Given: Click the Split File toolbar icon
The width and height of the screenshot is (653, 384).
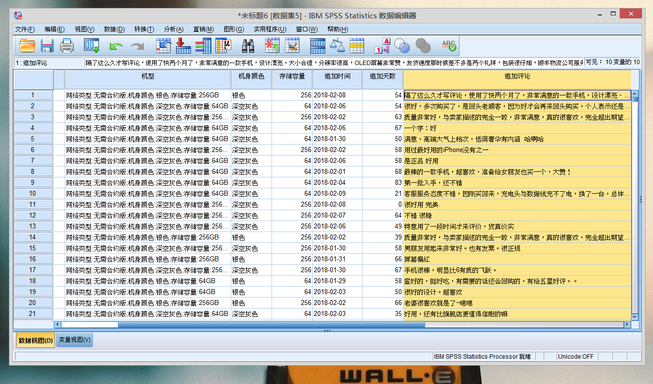Looking at the screenshot, I should coord(318,46).
